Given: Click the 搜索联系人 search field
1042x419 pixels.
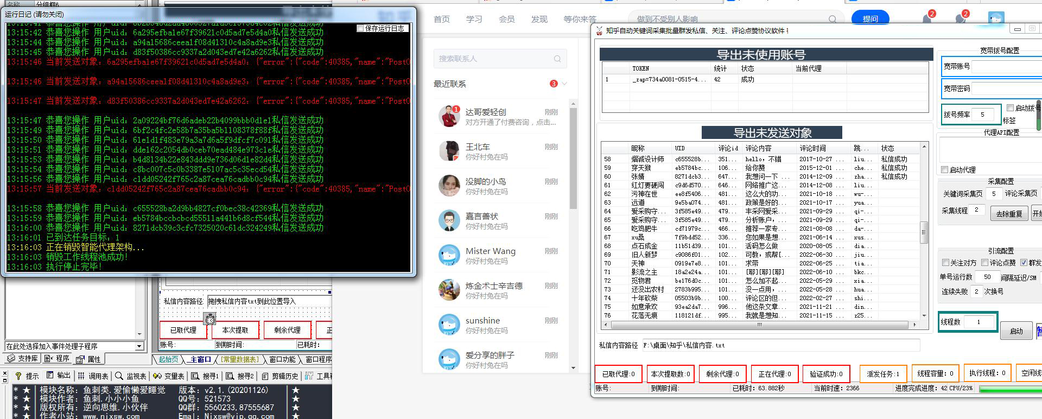Looking at the screenshot, I should 500,59.
